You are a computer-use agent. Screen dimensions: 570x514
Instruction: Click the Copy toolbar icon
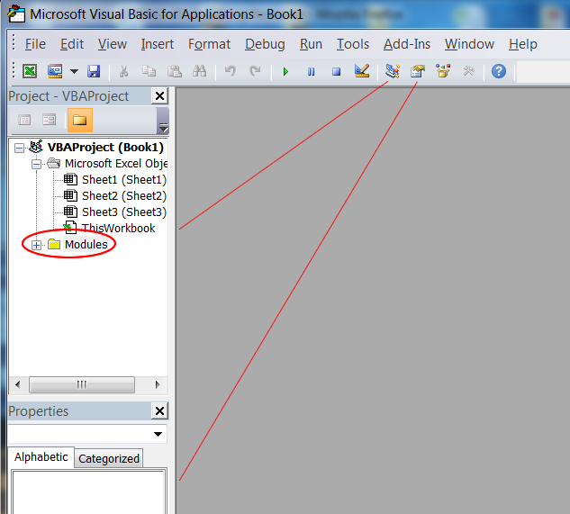coord(149,71)
